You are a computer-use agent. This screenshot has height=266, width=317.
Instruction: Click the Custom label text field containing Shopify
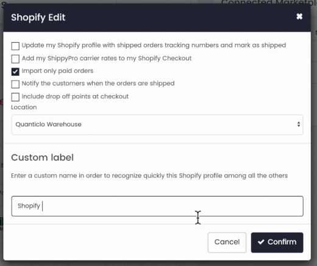(157, 206)
